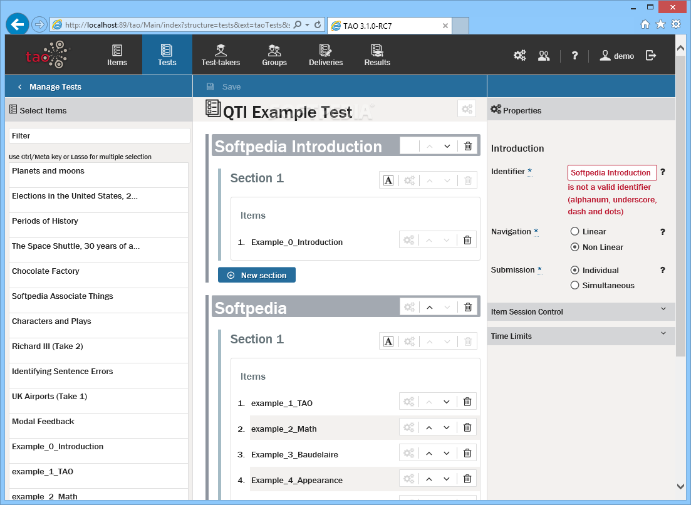The height and width of the screenshot is (505, 691).
Task: Show help for the Navigation option
Action: pos(662,232)
